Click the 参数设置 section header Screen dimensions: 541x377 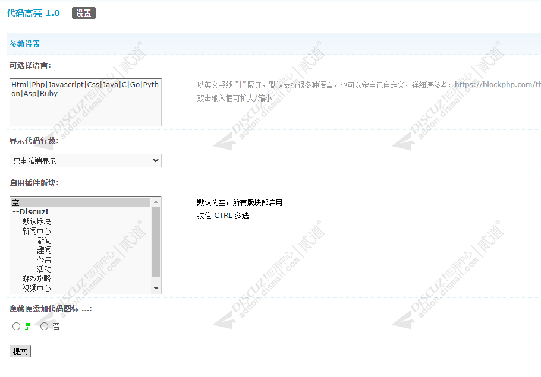coord(24,44)
